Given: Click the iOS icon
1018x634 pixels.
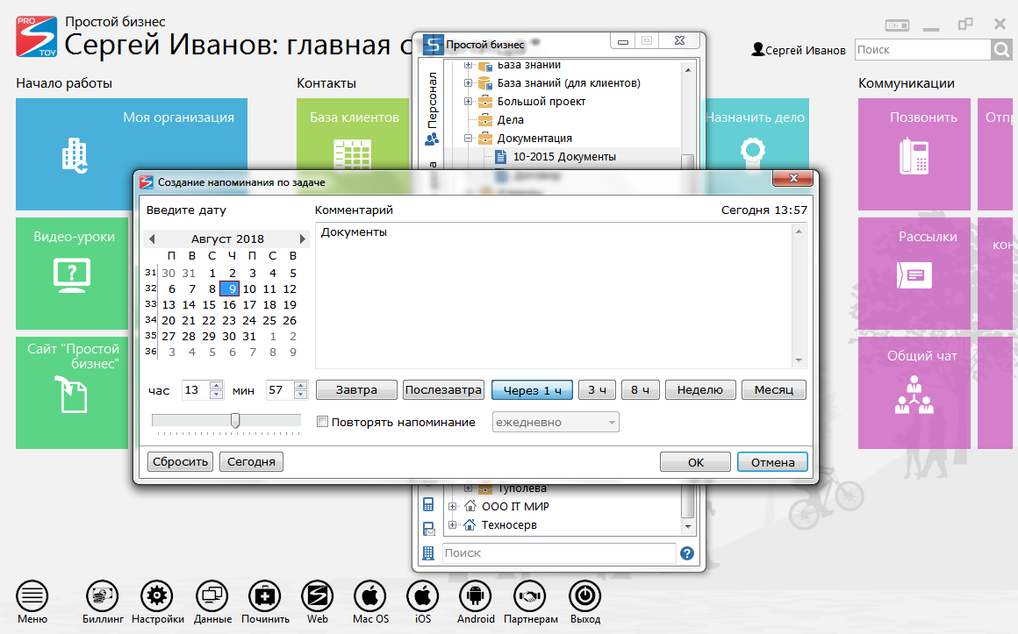Looking at the screenshot, I should (423, 595).
